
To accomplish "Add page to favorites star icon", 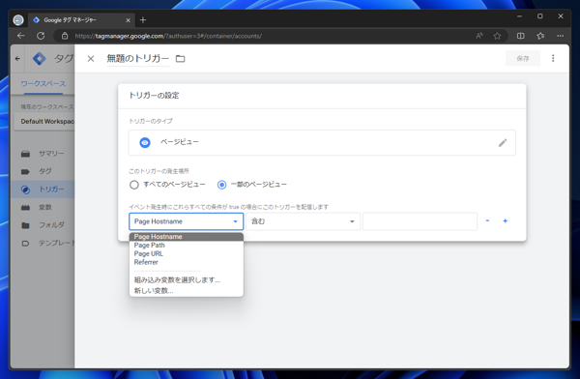I will point(497,36).
